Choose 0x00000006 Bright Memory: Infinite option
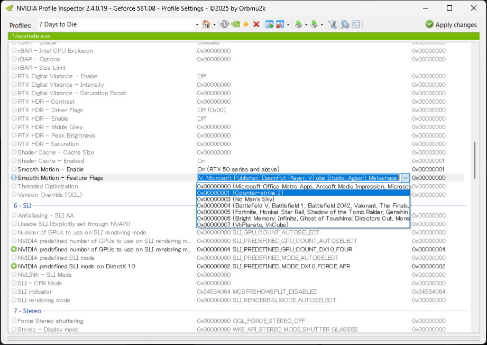Image resolution: width=487 pixels, height=345 pixels. tap(303, 218)
